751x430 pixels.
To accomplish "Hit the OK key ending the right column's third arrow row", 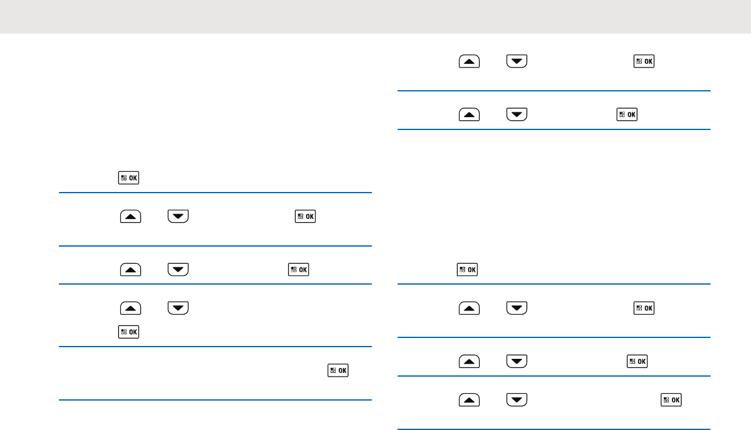I will click(644, 307).
